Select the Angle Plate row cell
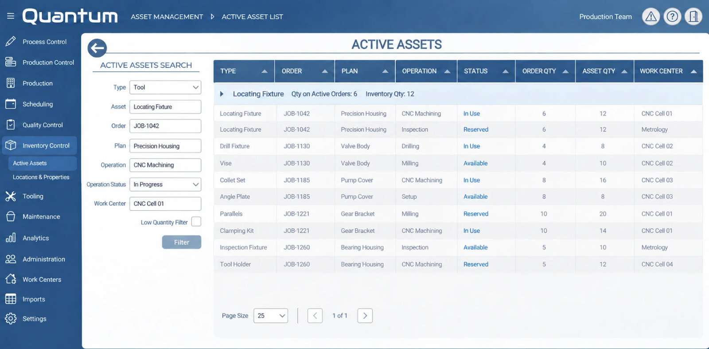 click(x=235, y=196)
